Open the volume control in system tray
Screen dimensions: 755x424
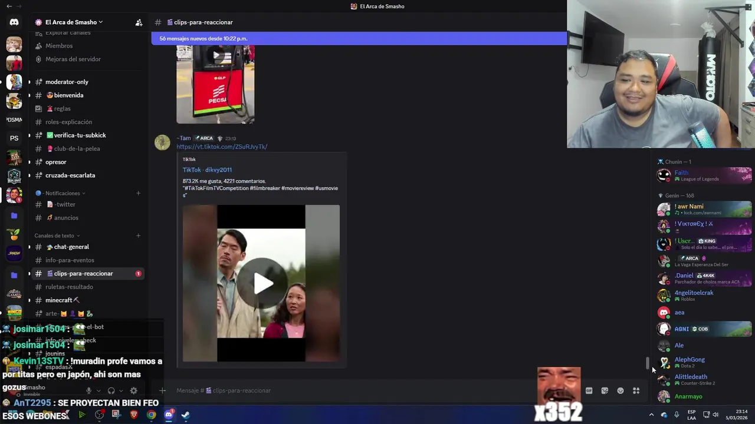point(715,415)
